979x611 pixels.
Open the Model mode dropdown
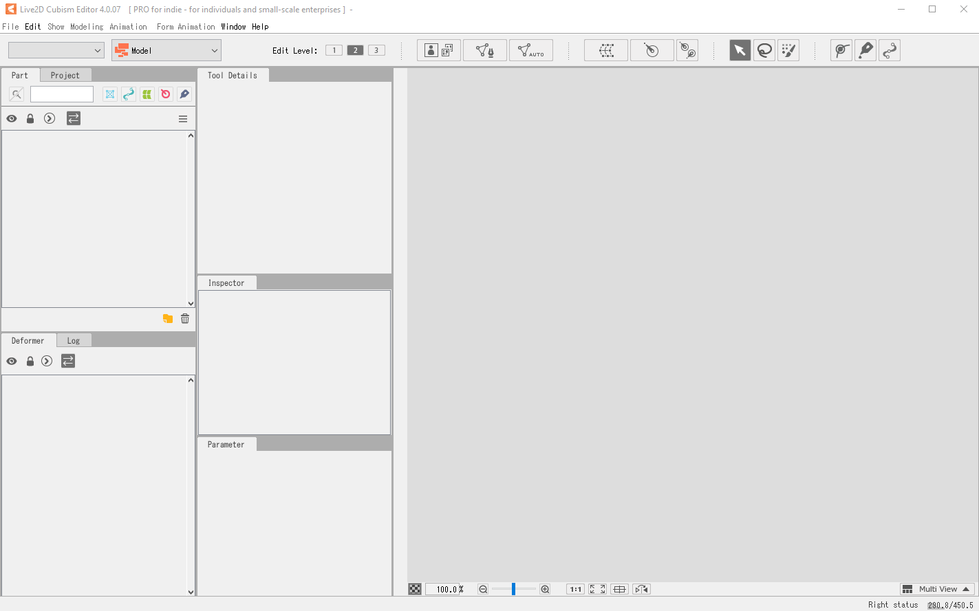click(x=166, y=50)
